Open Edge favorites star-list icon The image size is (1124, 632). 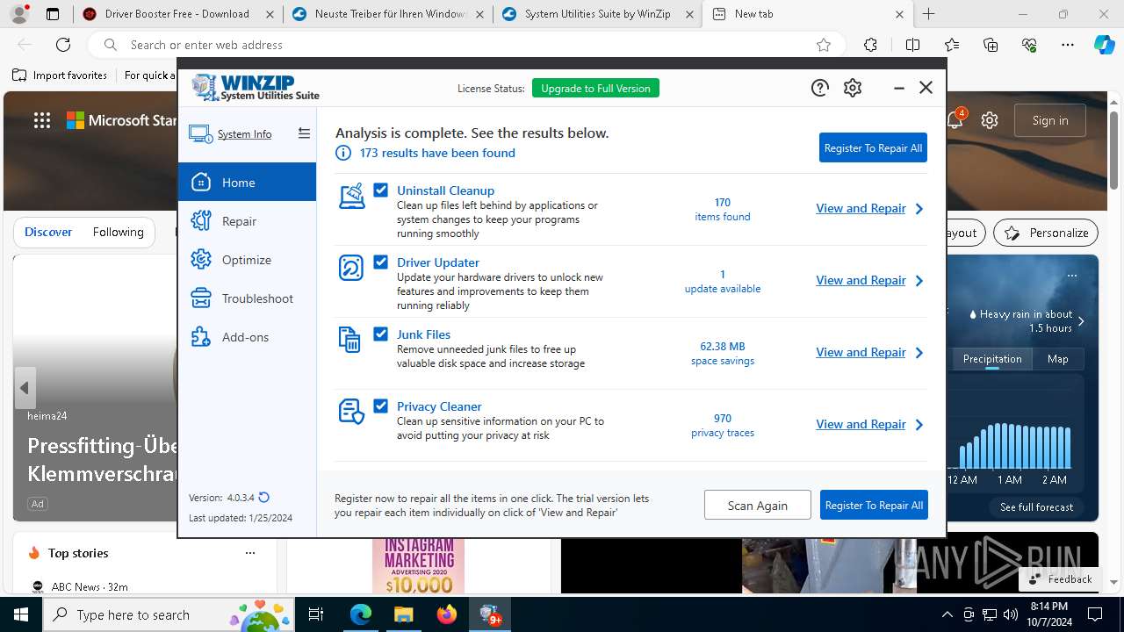(952, 45)
